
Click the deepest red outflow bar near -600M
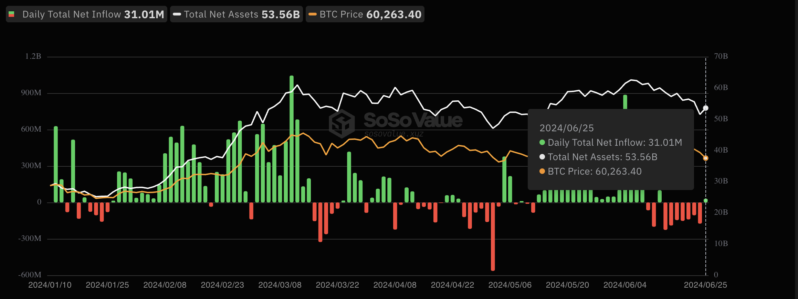(493, 237)
